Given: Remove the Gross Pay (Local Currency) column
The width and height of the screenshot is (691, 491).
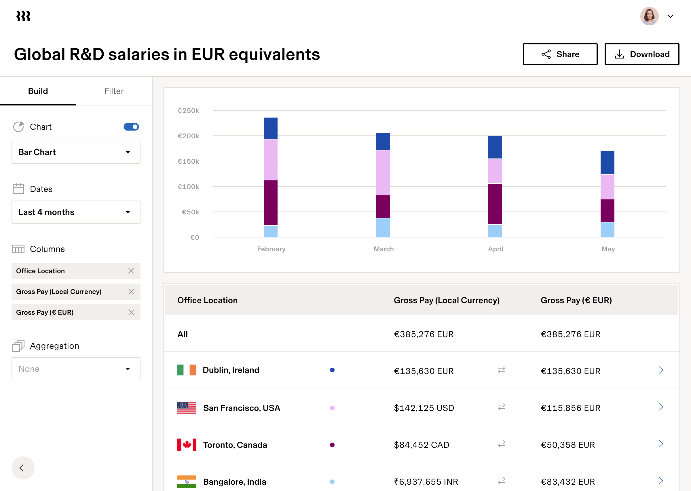Looking at the screenshot, I should coord(131,291).
